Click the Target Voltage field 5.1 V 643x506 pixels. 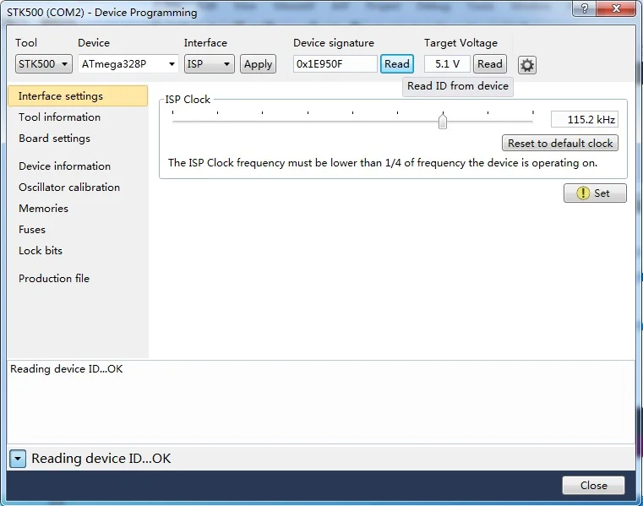pyautogui.click(x=447, y=64)
